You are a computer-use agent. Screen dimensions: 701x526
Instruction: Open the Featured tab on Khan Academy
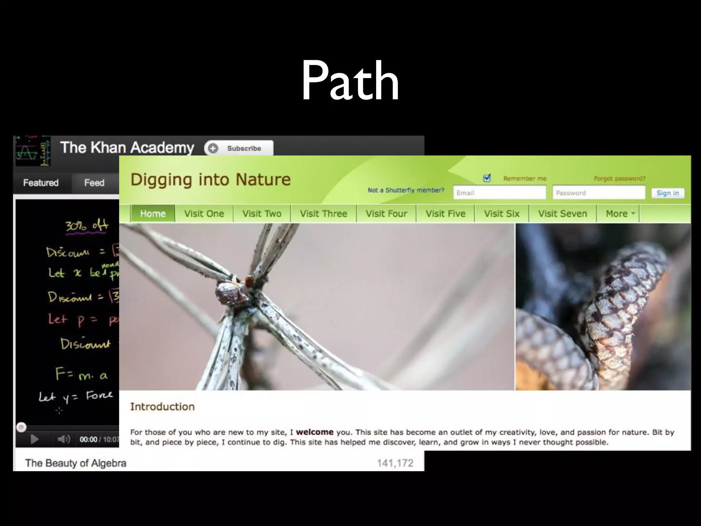(x=41, y=183)
